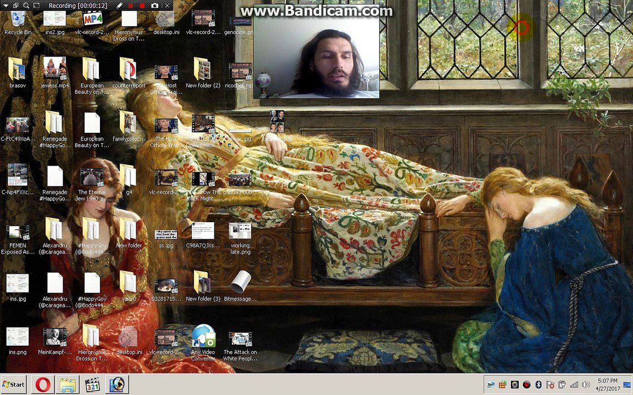Viewport: 633px width, 395px height.
Task: Click the Bandicam red record tray icon
Action: click(526, 385)
